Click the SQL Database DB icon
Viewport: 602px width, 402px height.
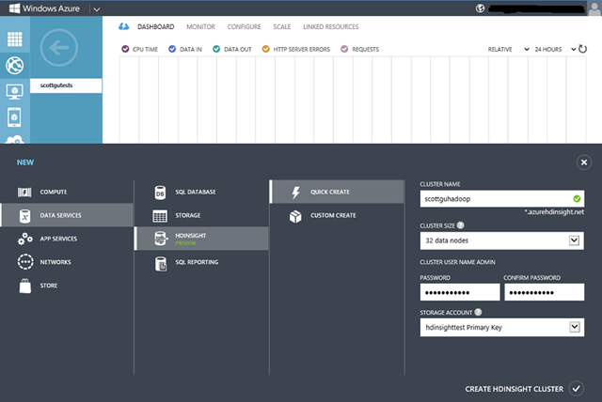tap(160, 193)
